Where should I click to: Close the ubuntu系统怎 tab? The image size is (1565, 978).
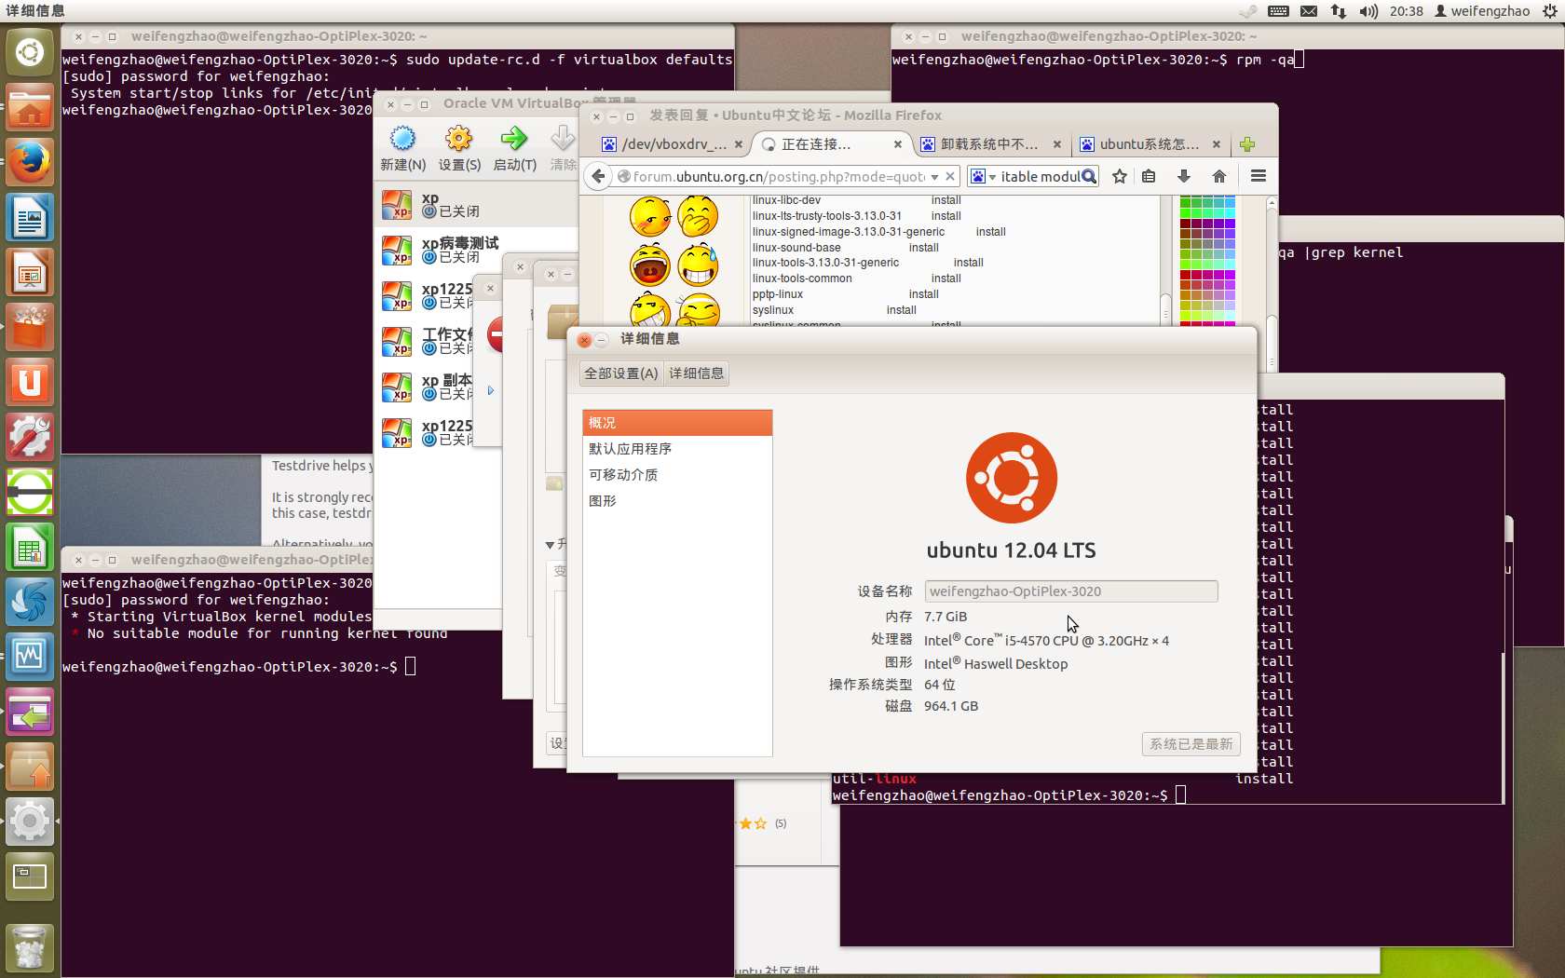[x=1217, y=144]
